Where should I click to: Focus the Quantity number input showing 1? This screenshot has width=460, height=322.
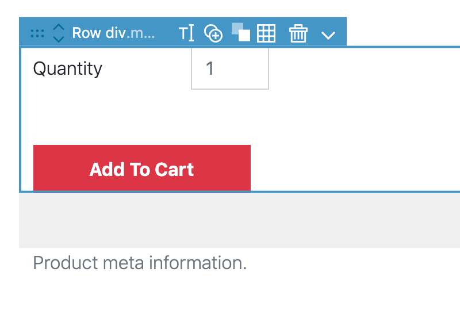tap(230, 68)
